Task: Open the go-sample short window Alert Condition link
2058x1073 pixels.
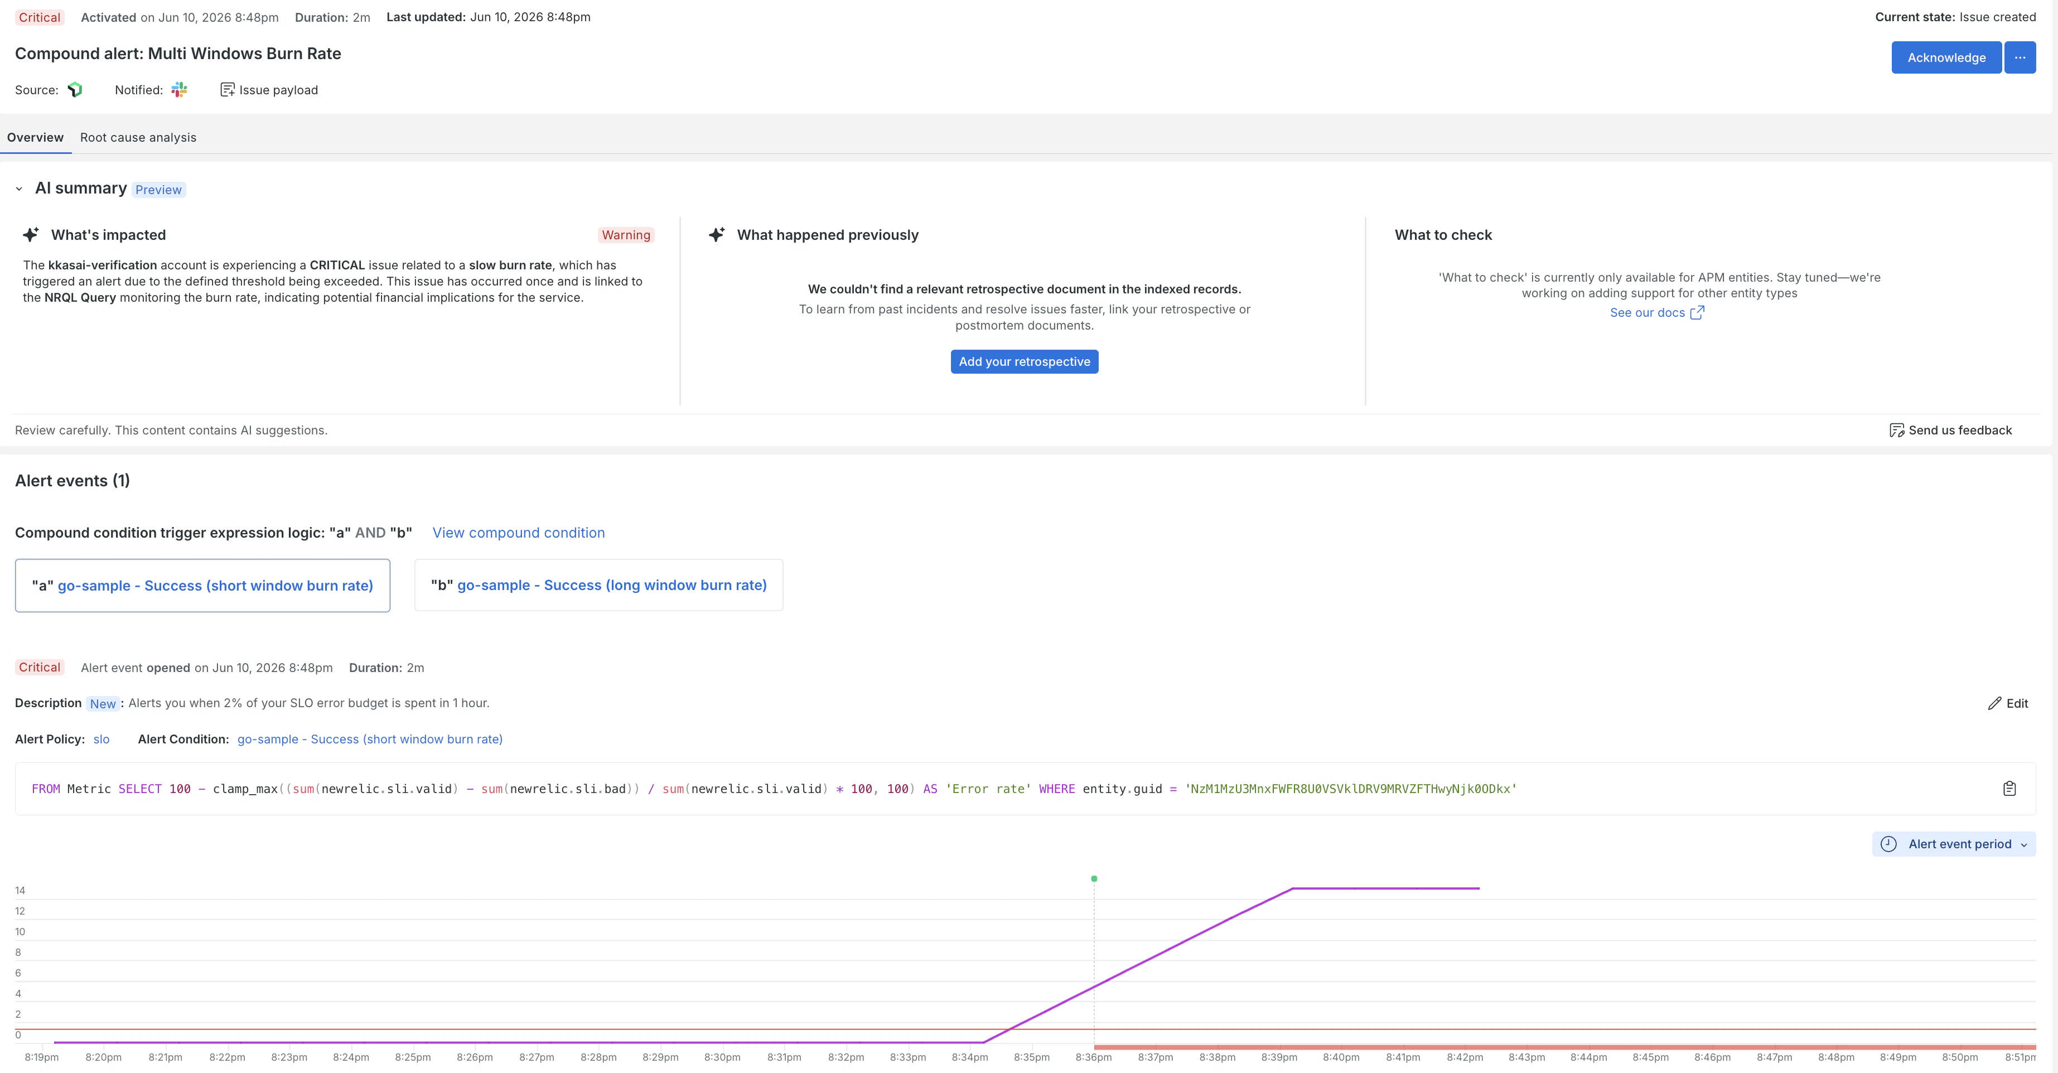Action: (370, 739)
